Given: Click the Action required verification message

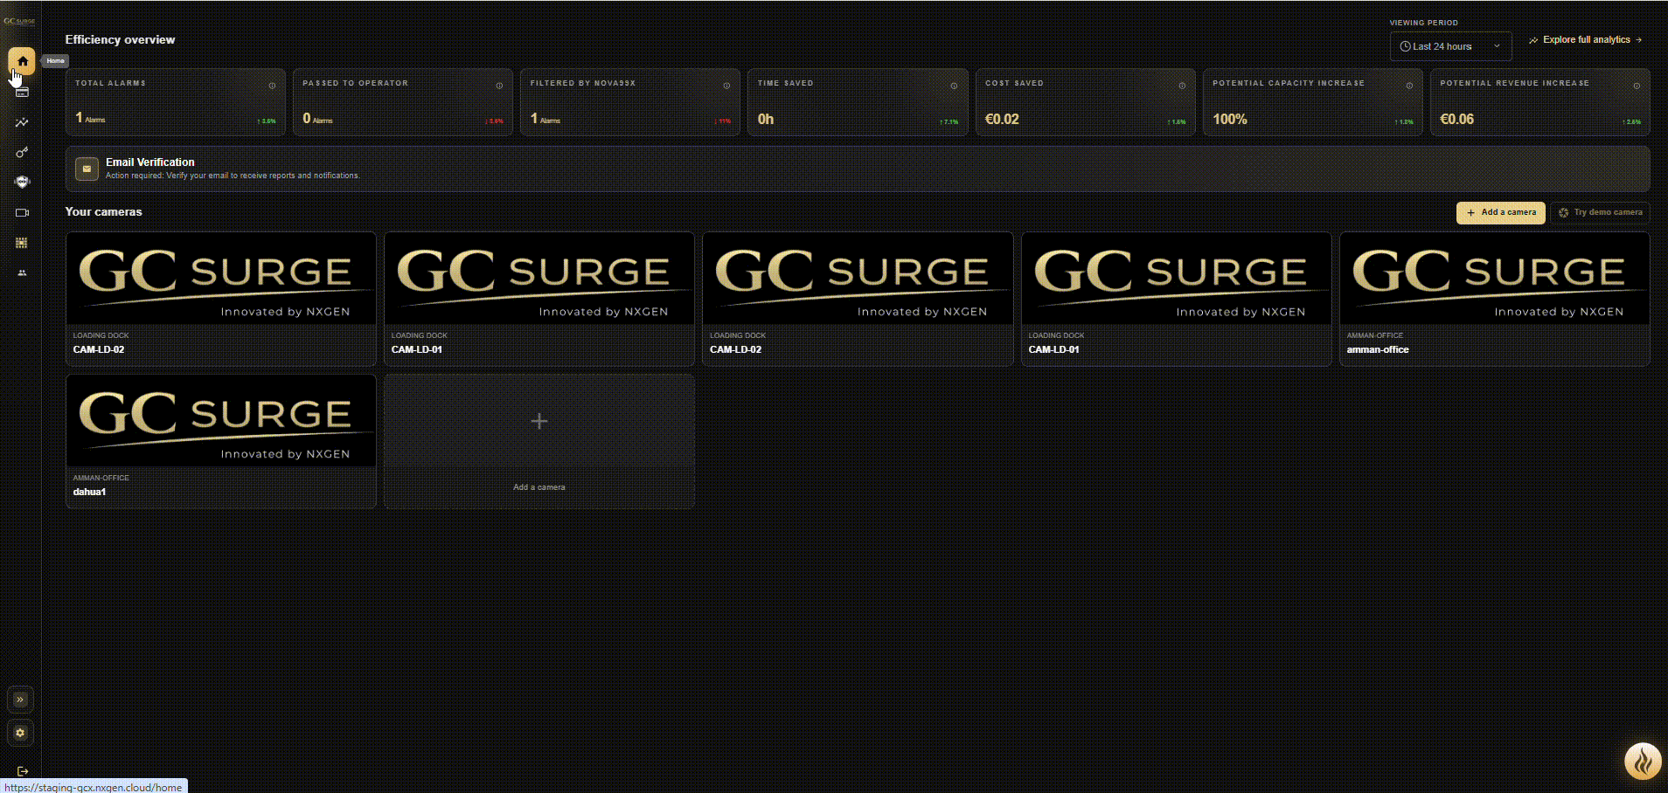Looking at the screenshot, I should [x=233, y=176].
